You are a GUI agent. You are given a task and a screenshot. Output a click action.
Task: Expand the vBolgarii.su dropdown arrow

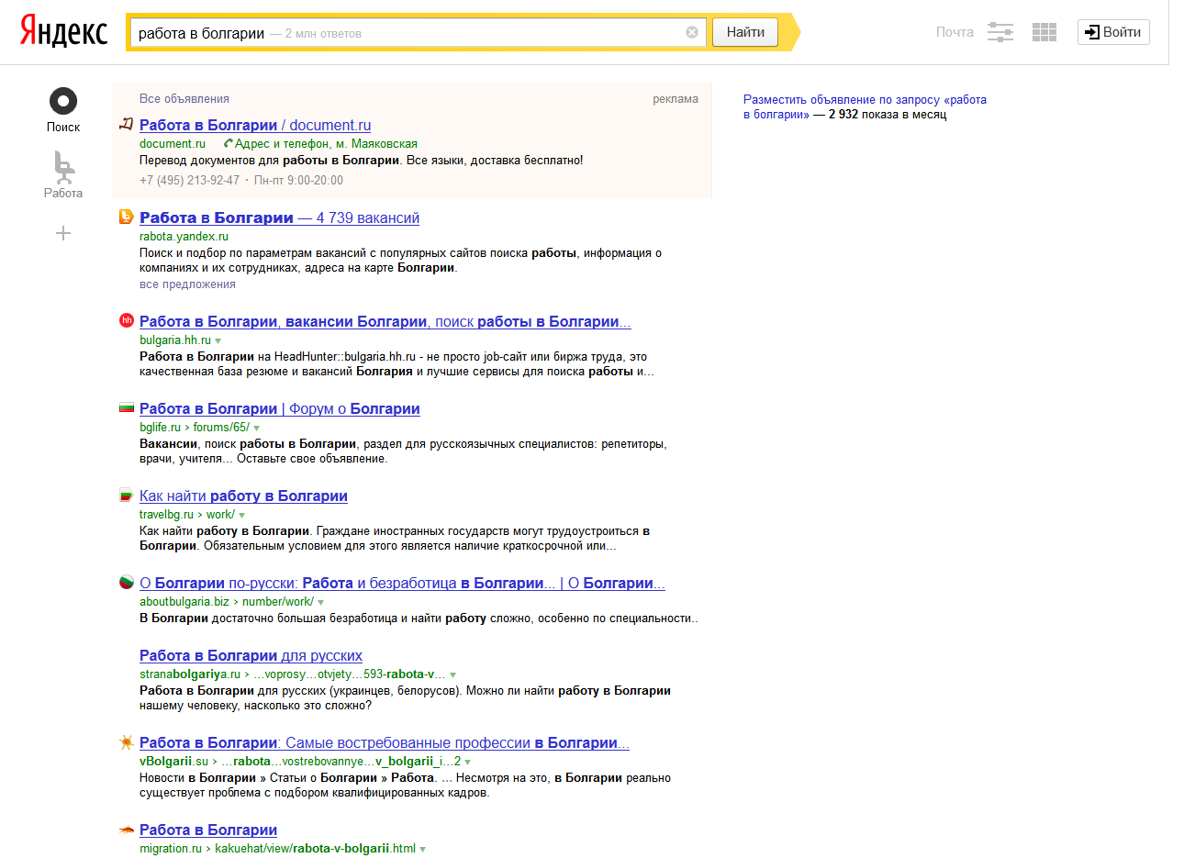468,762
